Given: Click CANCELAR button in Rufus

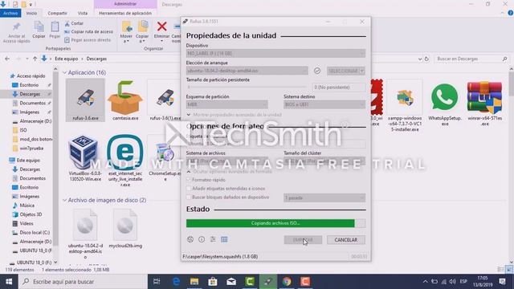Looking at the screenshot, I should click(x=346, y=240).
